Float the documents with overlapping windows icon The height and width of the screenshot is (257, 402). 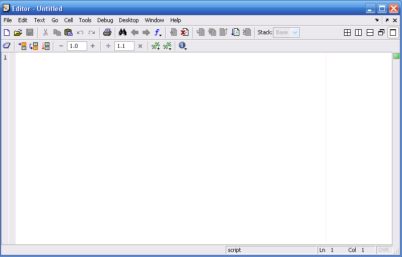(x=381, y=33)
